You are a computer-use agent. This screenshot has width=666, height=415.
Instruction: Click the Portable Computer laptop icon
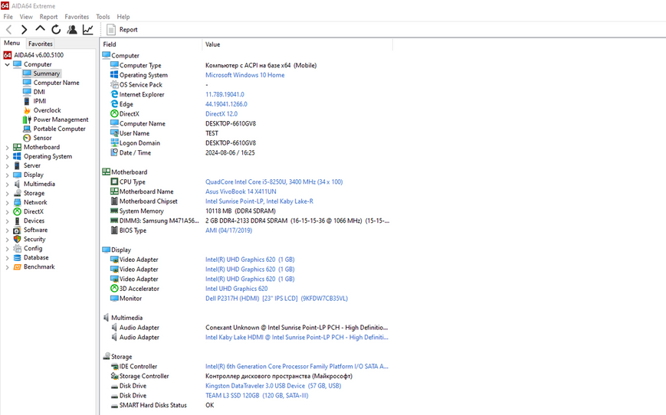coord(27,129)
